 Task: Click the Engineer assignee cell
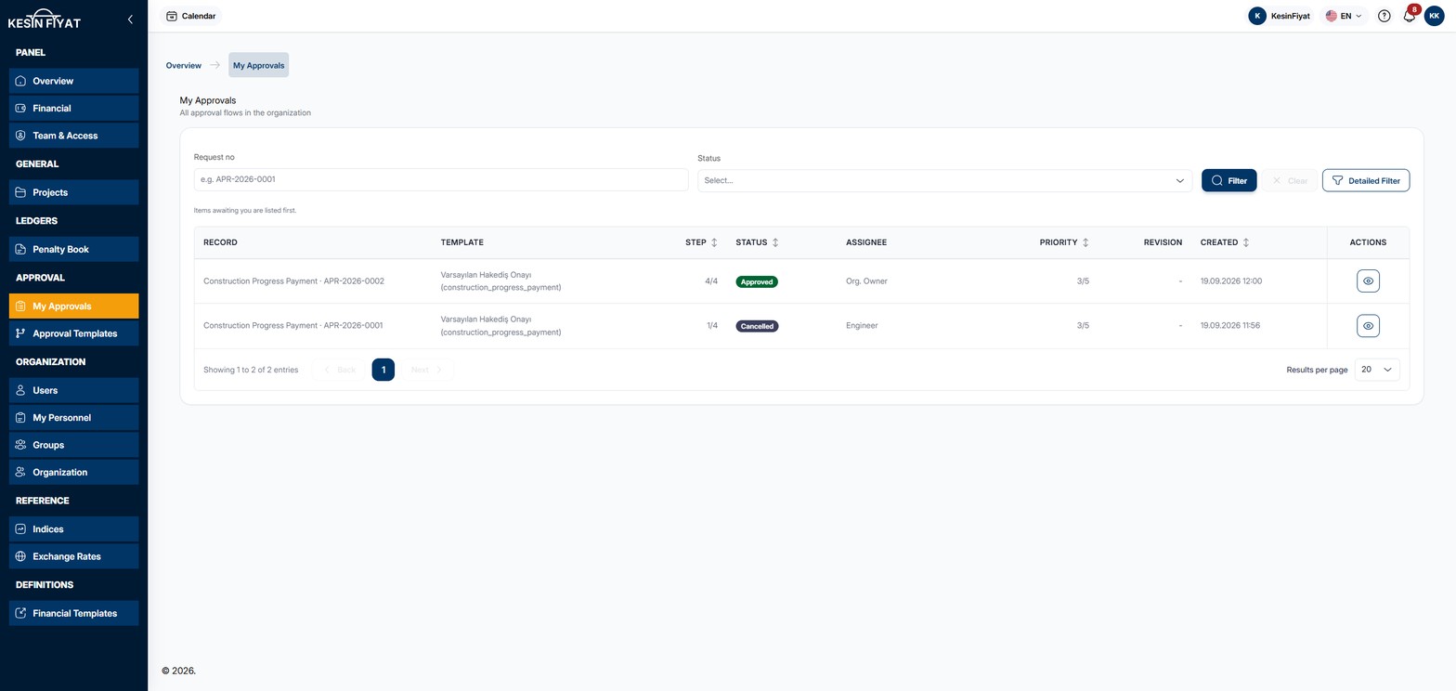tap(862, 326)
